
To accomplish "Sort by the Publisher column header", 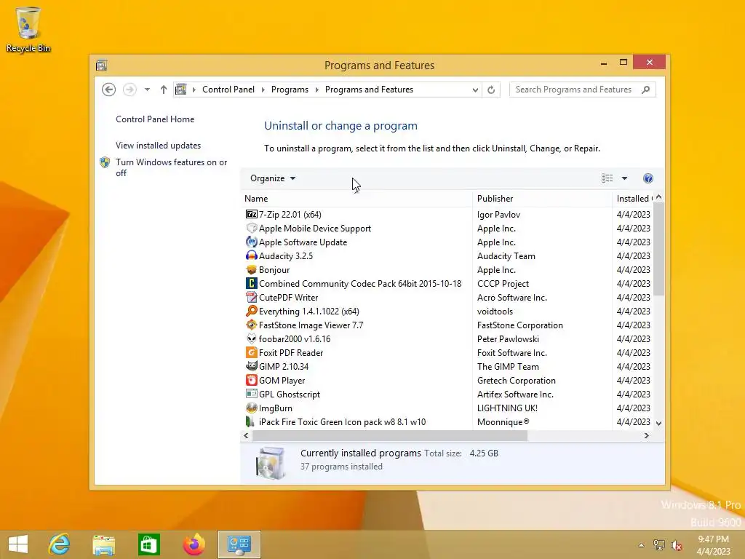I will pos(543,199).
